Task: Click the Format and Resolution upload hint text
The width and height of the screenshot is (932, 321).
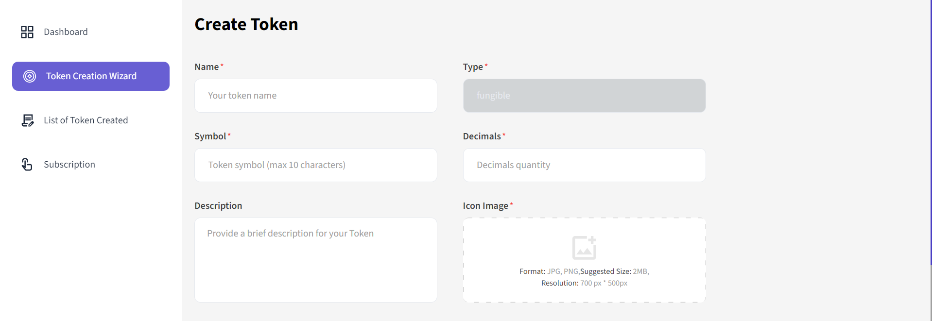Action: 584,277
